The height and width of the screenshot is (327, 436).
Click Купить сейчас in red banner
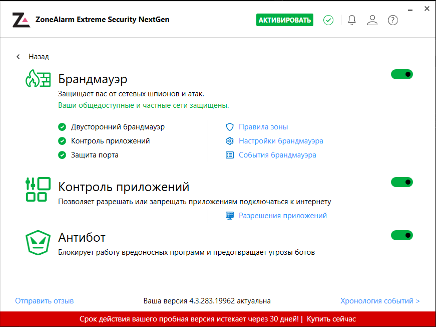coord(331,319)
